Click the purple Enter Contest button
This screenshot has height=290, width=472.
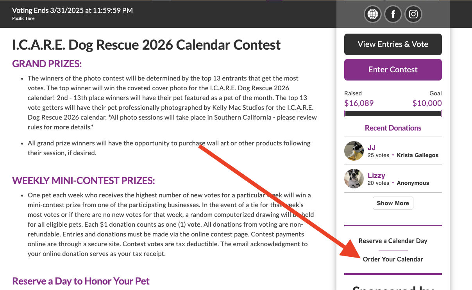click(x=393, y=70)
